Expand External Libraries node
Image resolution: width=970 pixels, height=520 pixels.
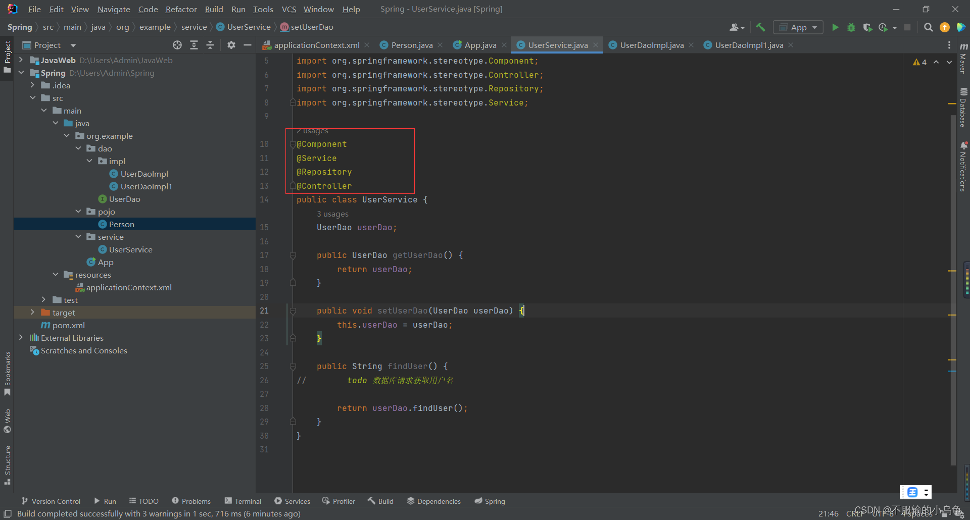point(21,338)
